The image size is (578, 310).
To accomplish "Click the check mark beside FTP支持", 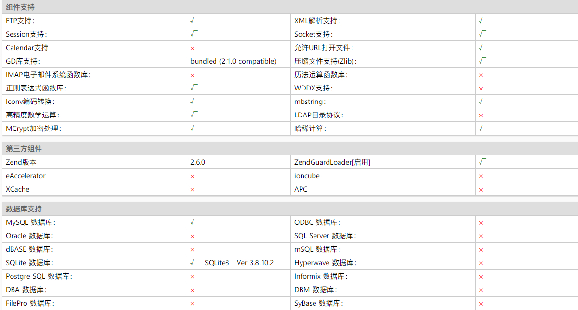I will point(194,21).
